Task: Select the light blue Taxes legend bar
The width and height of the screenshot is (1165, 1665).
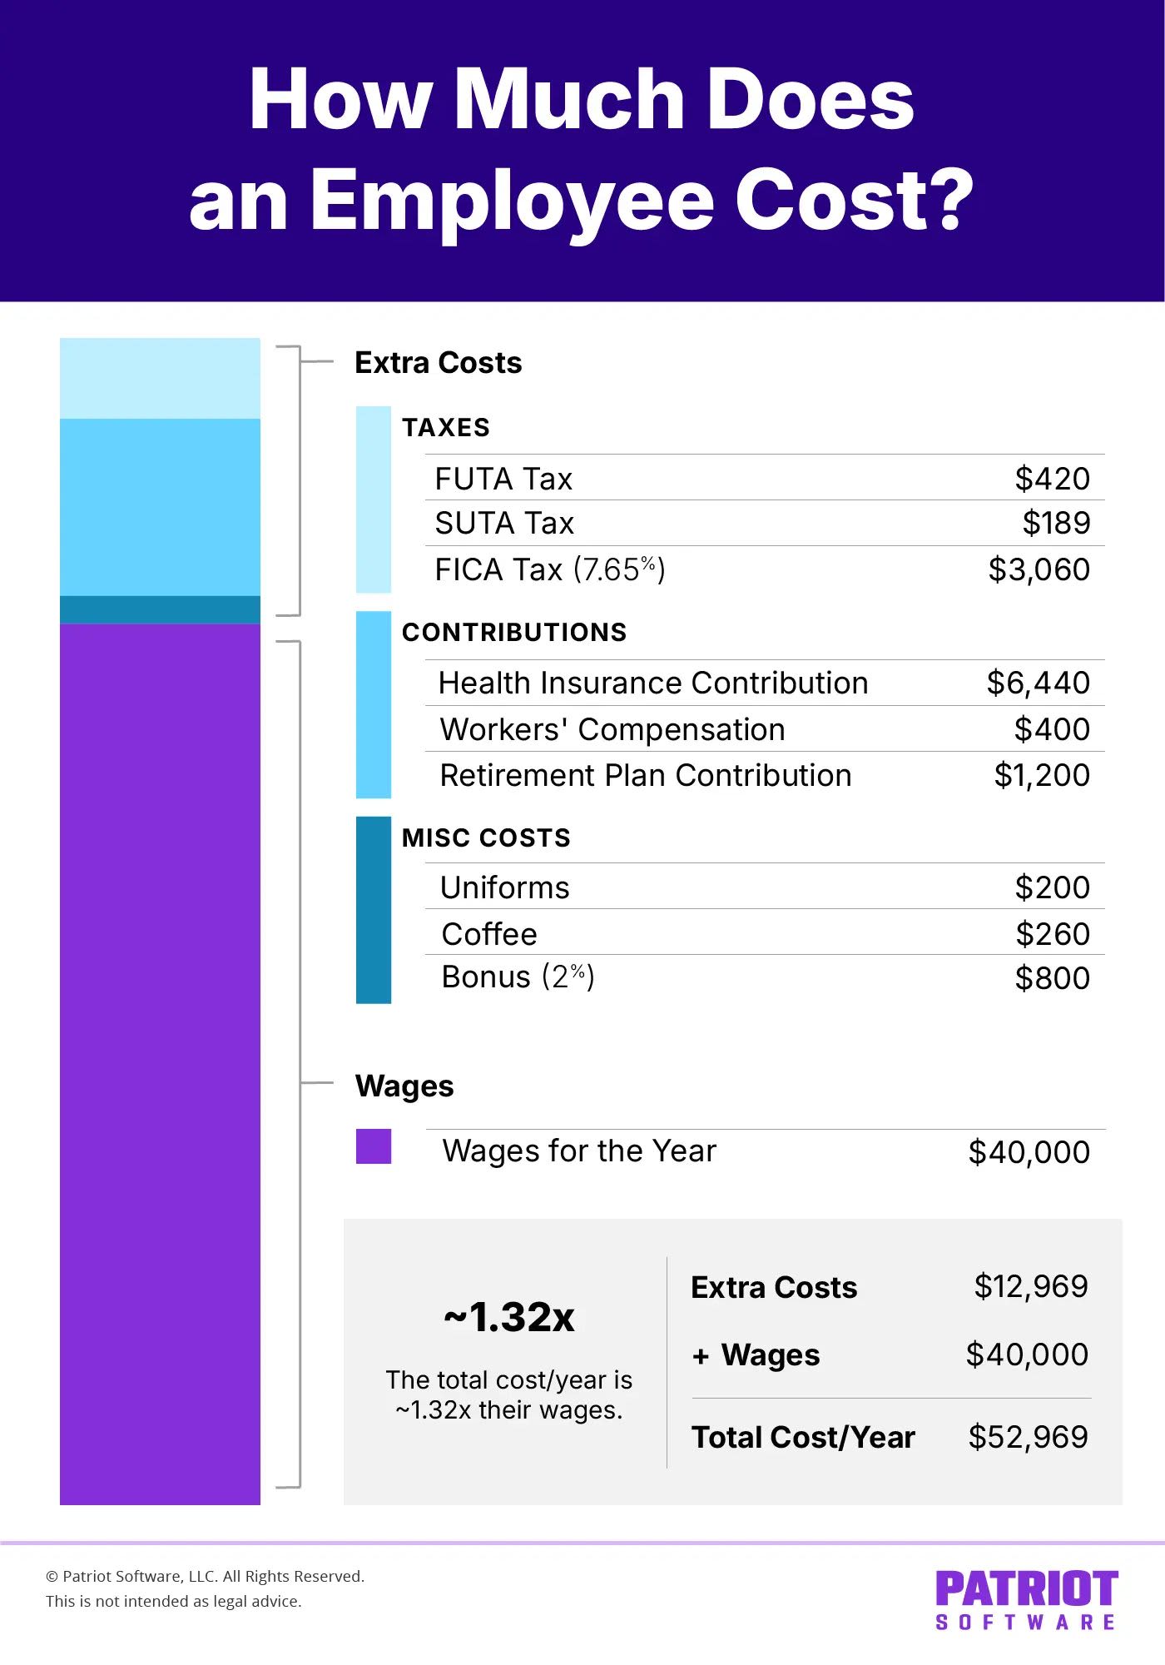Action: pos(374,499)
